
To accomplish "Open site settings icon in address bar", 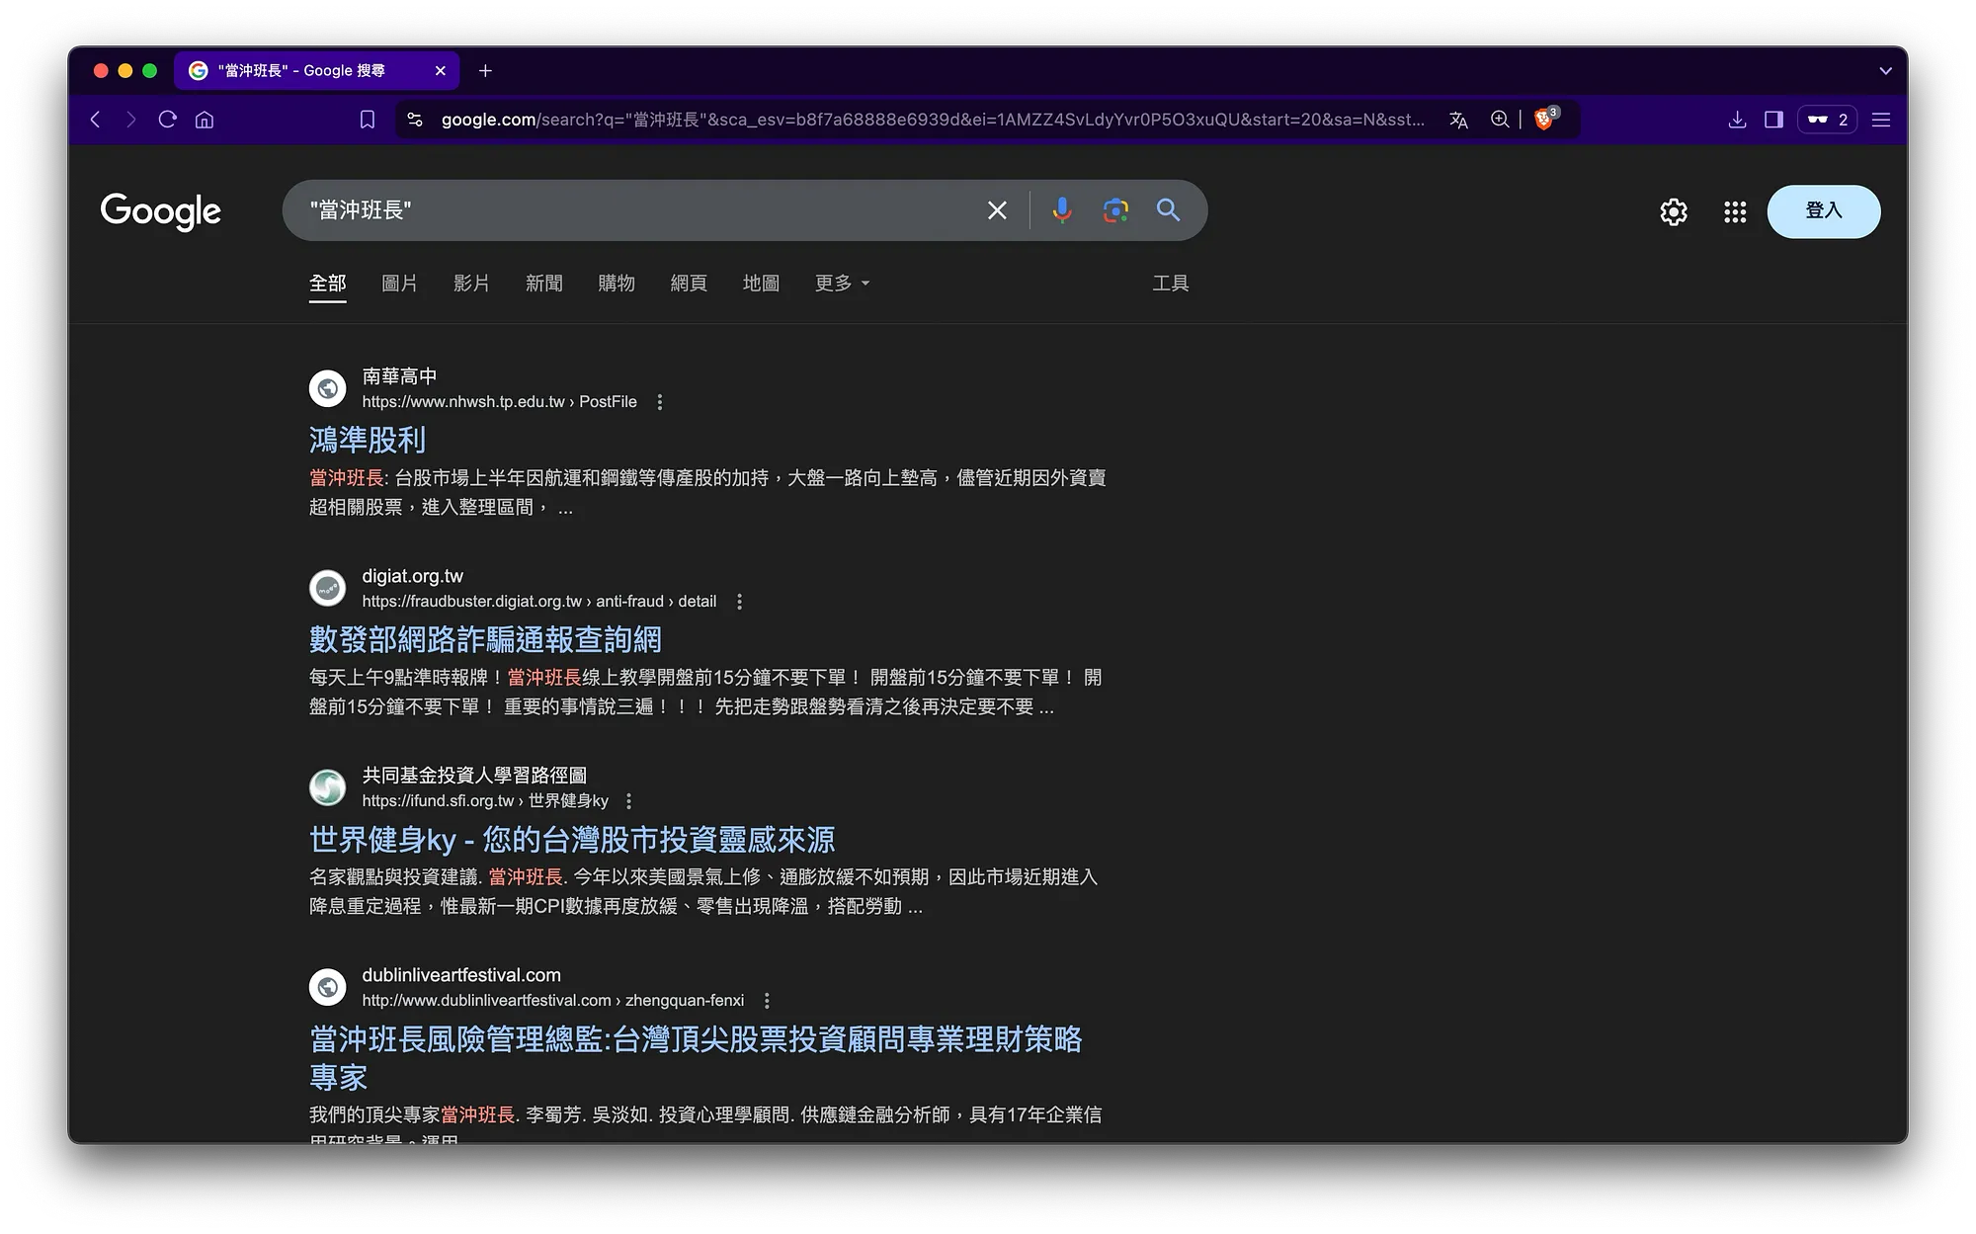I will pyautogui.click(x=415, y=120).
